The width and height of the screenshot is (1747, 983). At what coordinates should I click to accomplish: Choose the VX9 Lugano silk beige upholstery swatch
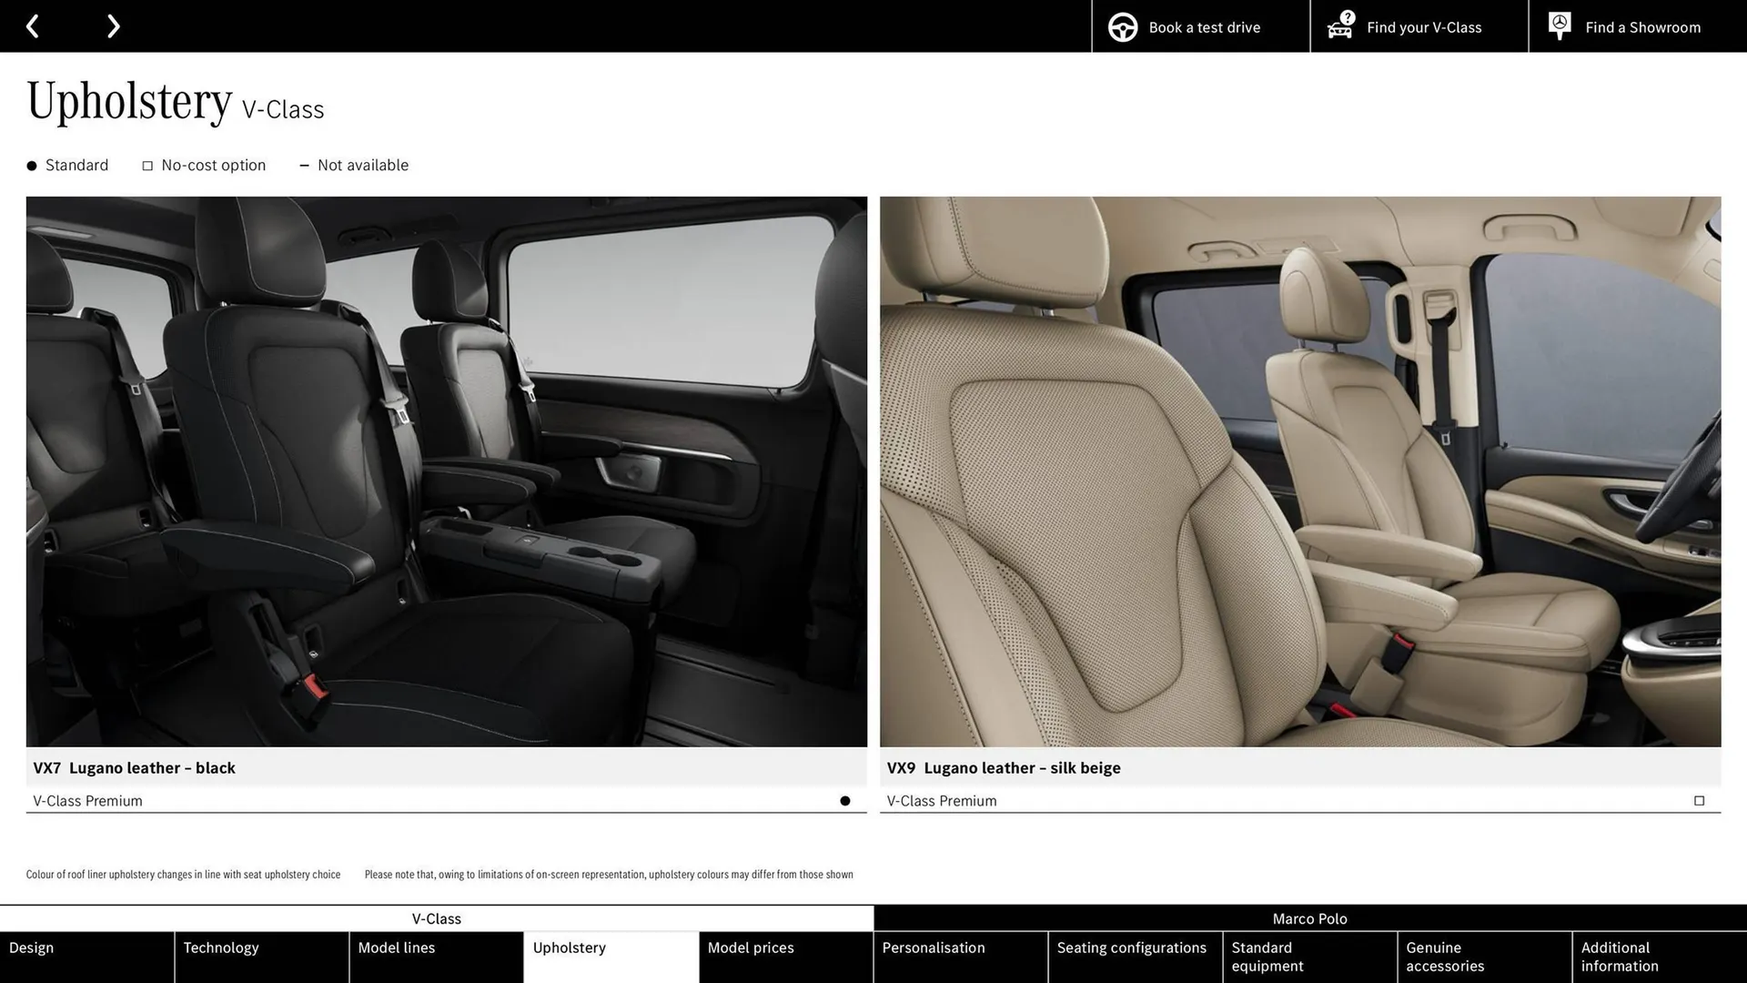(x=1300, y=472)
